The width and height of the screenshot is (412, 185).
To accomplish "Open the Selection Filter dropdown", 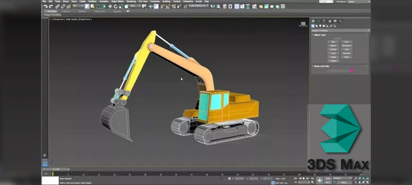I will point(78,5).
